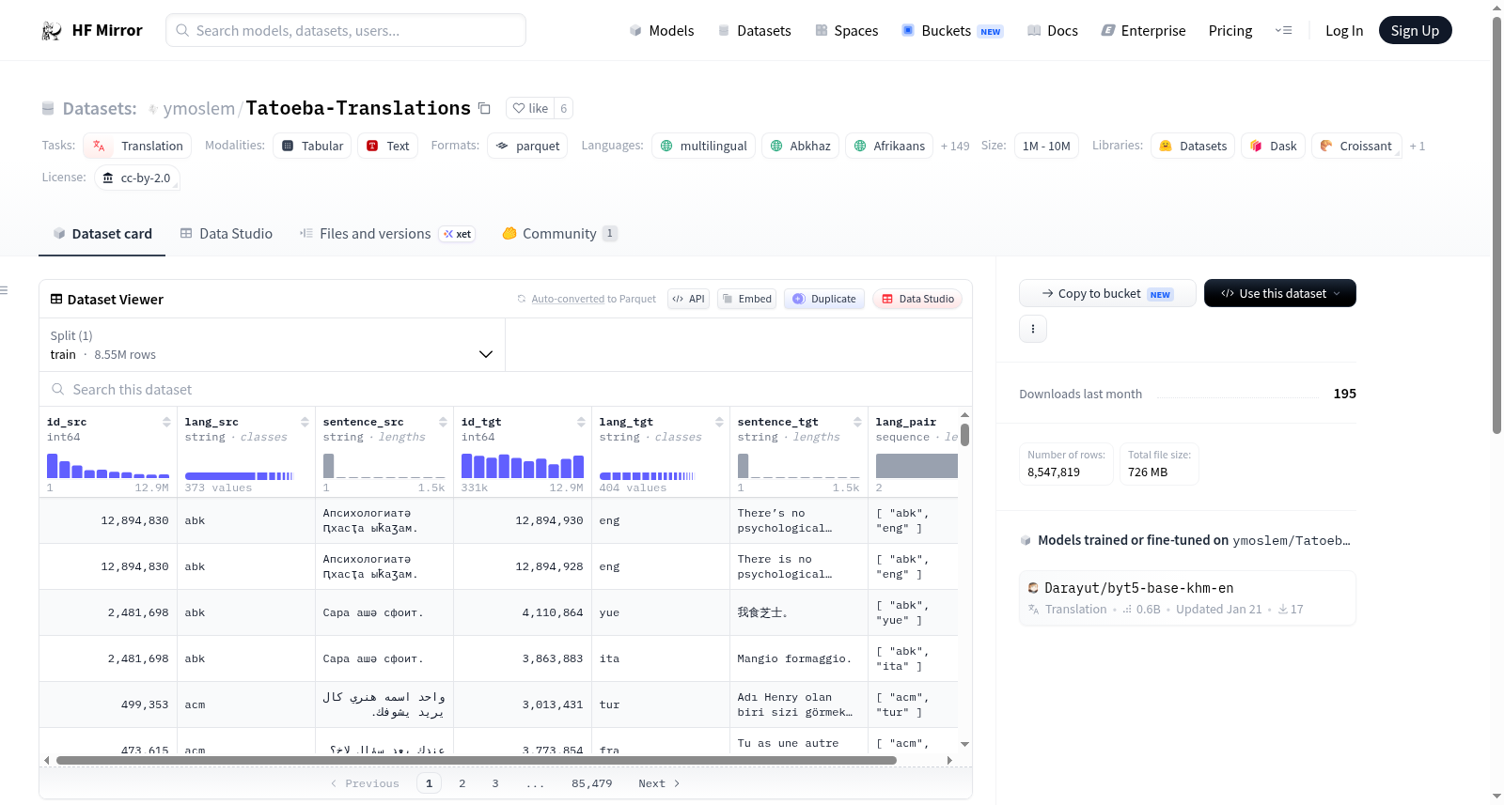Sort the id_tgt column
The image size is (1504, 805).
(x=581, y=422)
